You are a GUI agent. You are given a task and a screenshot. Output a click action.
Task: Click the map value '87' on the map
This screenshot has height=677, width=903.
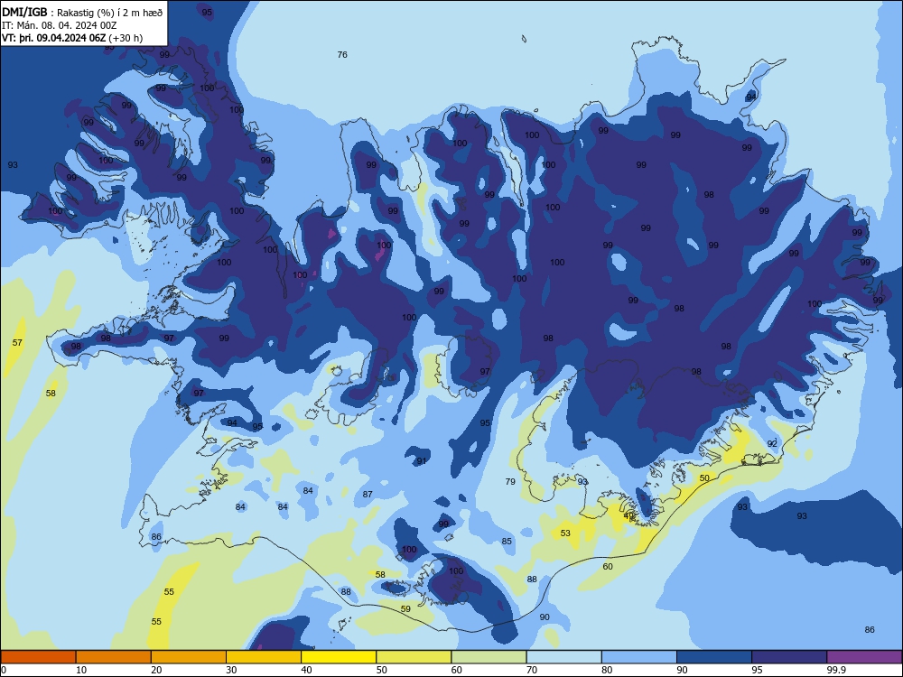point(368,494)
